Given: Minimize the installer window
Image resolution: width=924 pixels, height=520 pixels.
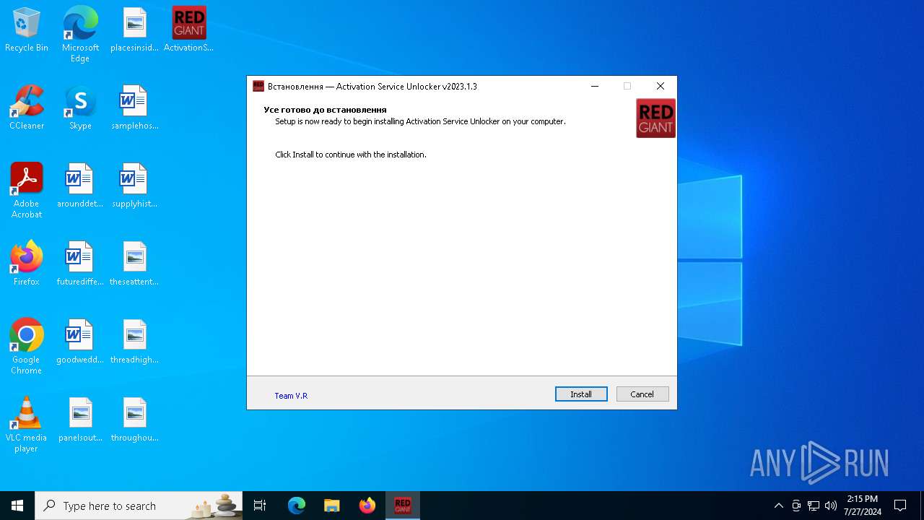Looking at the screenshot, I should coord(595,86).
